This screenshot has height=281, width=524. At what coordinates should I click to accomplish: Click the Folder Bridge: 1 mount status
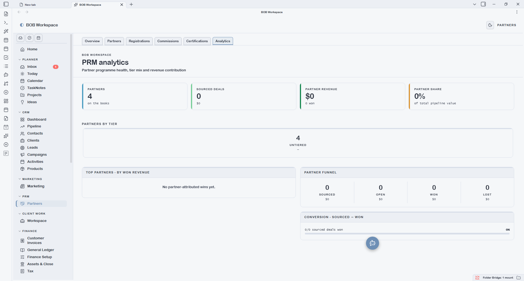point(498,278)
